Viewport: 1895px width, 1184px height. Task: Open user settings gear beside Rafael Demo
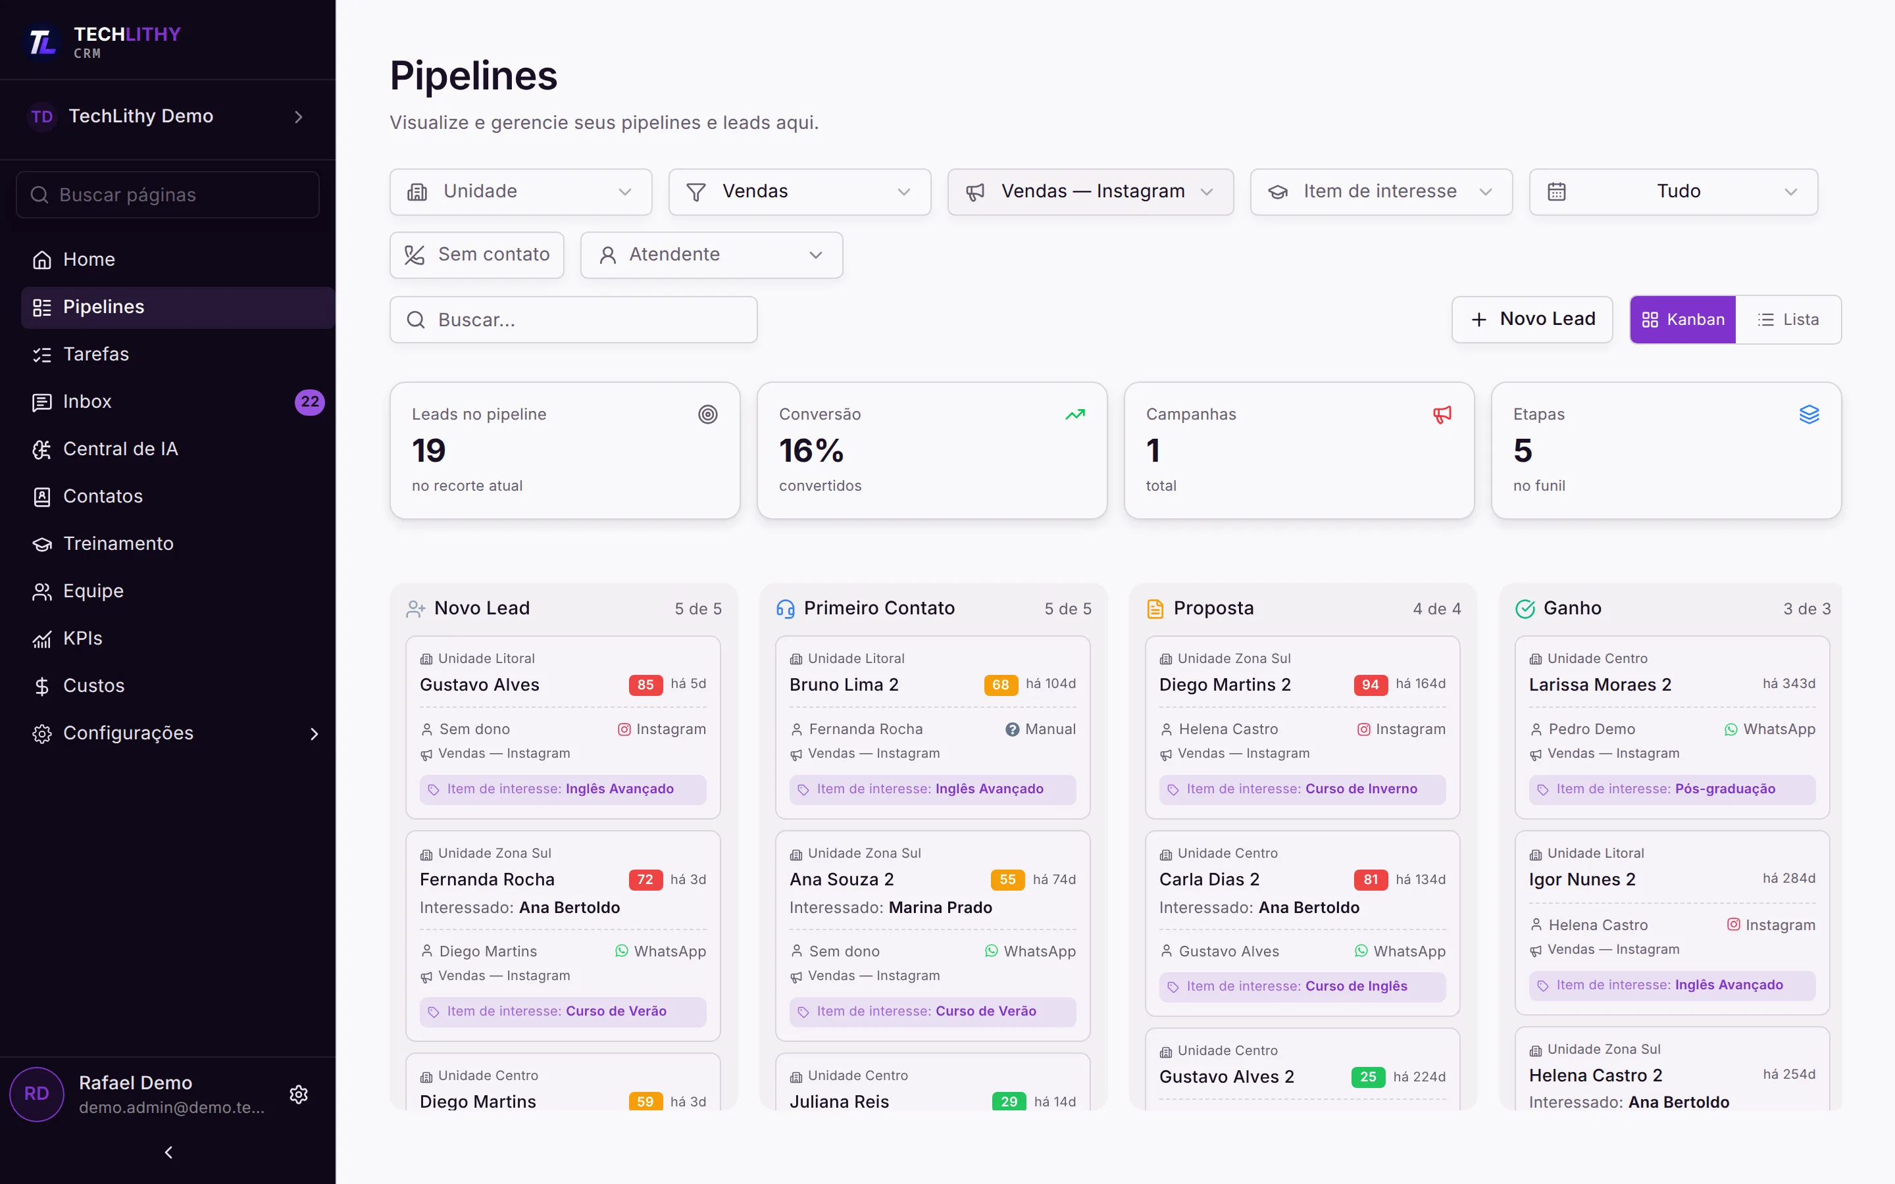pos(298,1094)
